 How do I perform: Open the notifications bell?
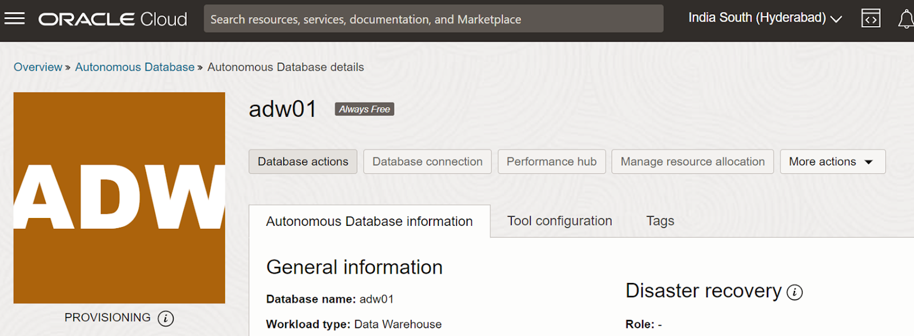pos(905,19)
